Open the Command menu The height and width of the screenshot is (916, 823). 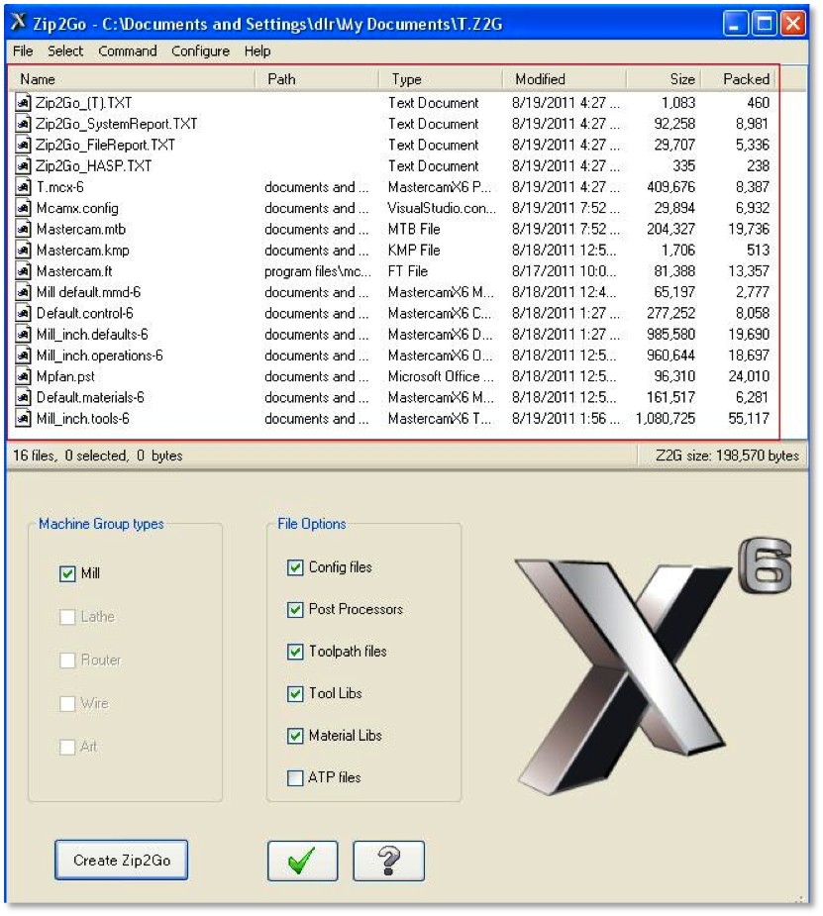128,51
